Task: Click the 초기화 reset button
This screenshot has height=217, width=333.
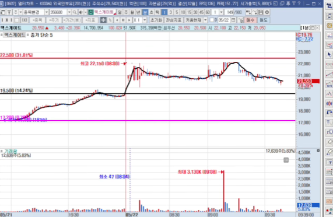Action: (x=156, y=20)
